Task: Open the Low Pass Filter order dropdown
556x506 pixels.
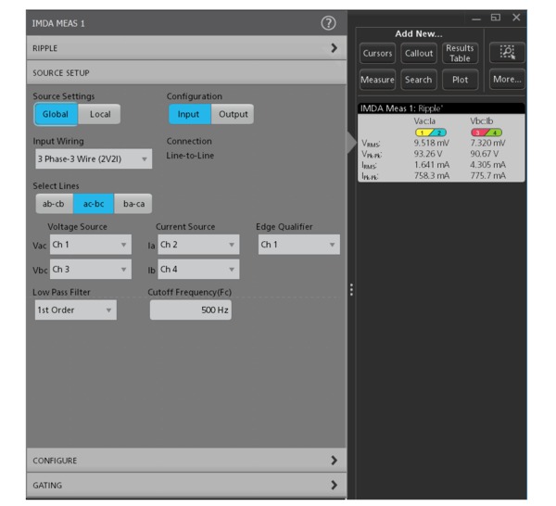Action: pos(76,310)
